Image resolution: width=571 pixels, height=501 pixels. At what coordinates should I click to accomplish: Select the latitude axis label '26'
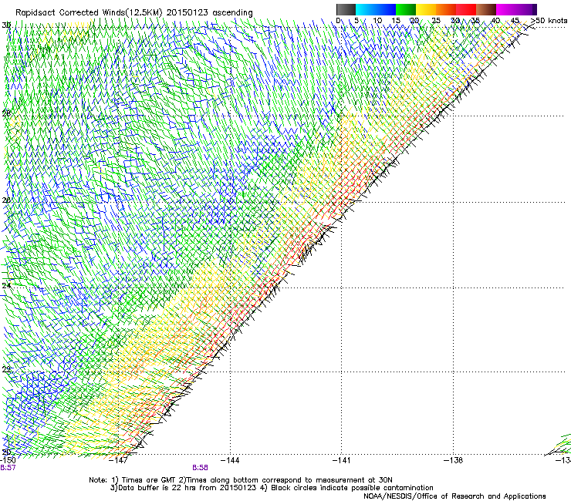(x=6, y=200)
